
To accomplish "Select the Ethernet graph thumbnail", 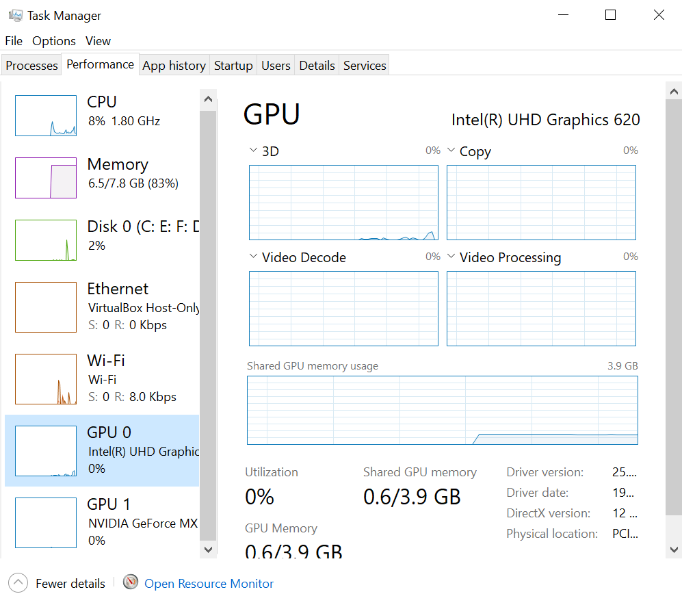I will [46, 307].
